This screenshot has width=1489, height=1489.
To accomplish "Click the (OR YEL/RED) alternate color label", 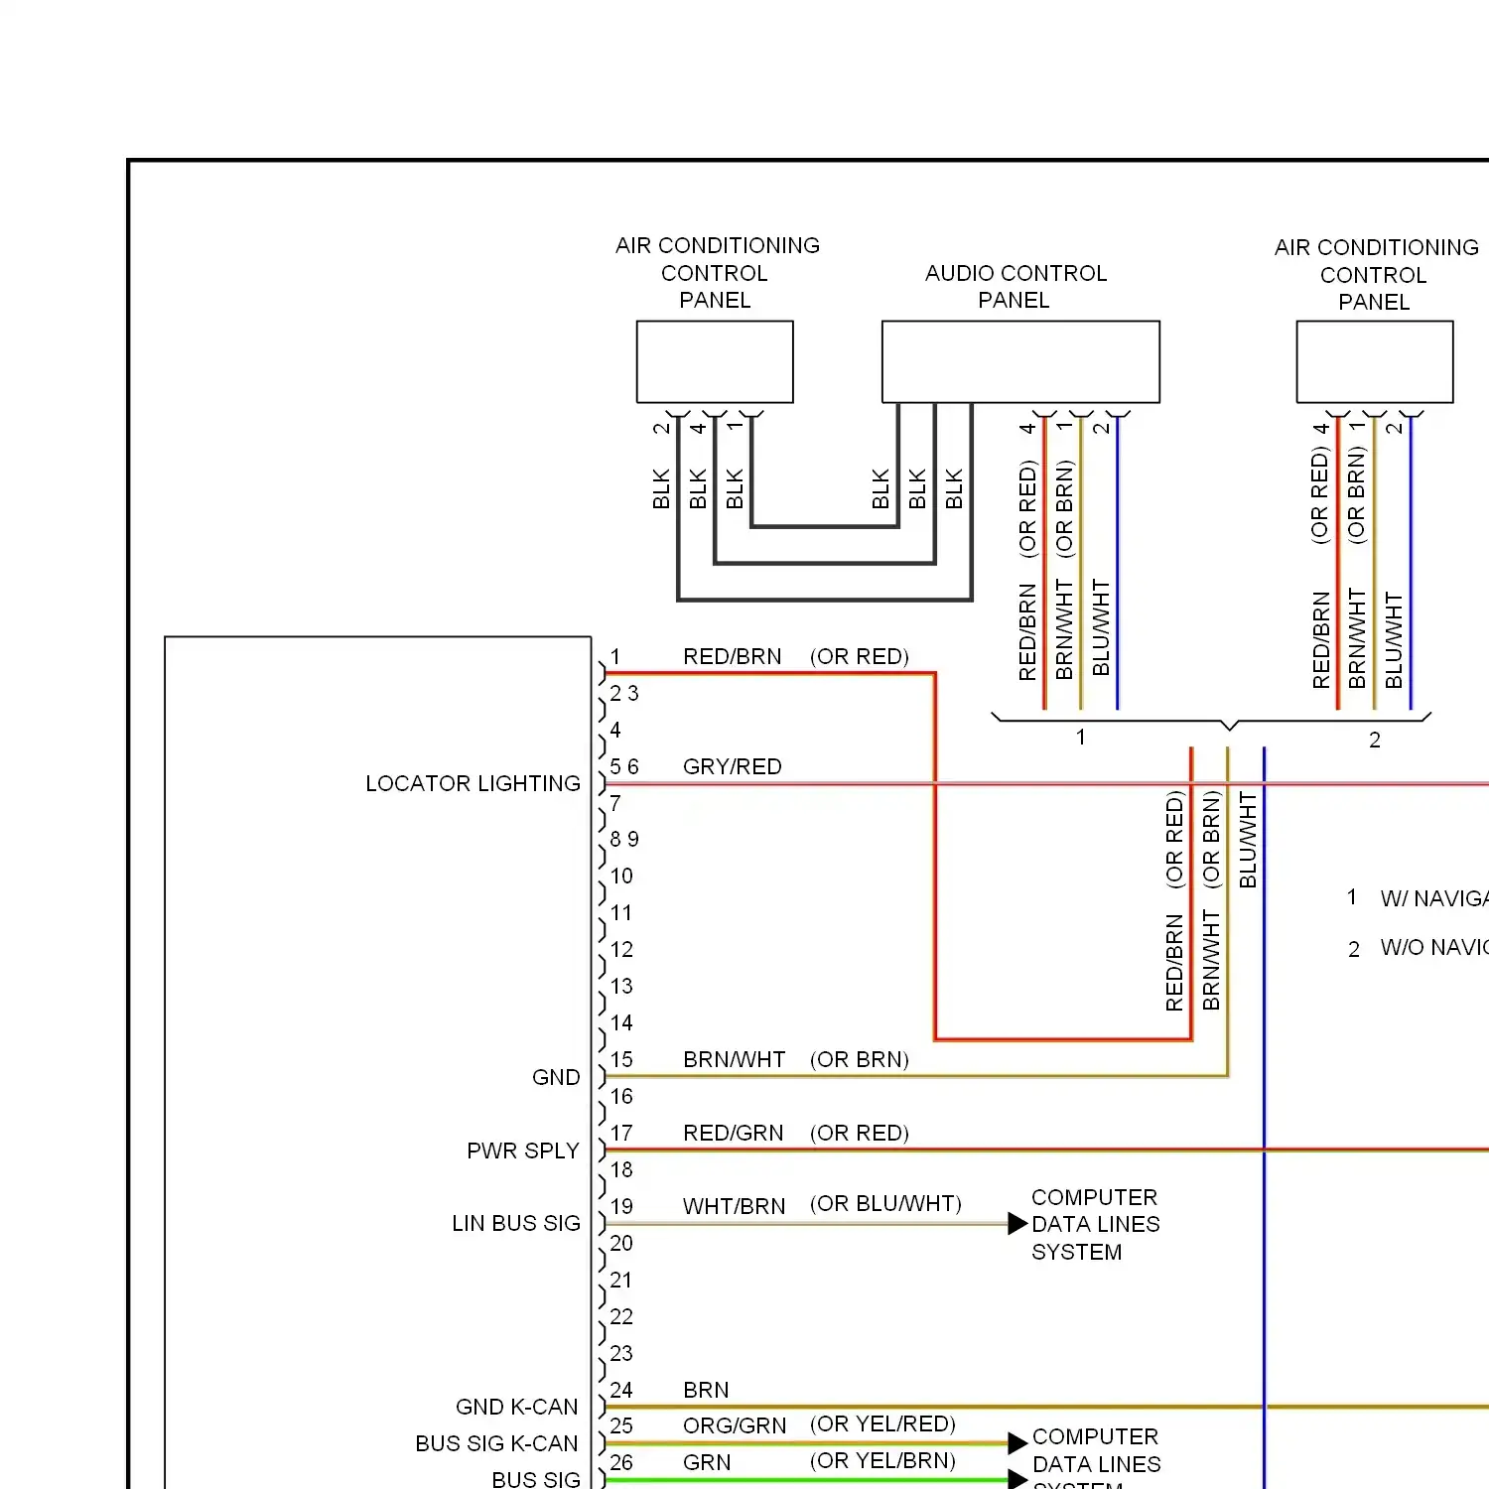I will 882,1424.
